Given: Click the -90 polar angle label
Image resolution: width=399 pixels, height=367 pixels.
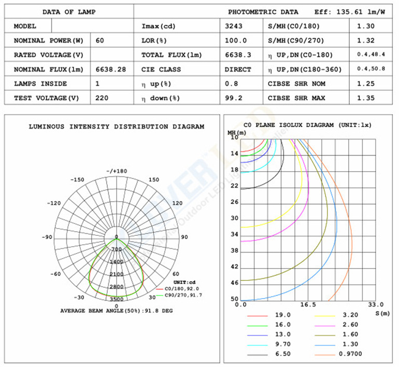Looking at the screenshot, I should pos(47,237).
